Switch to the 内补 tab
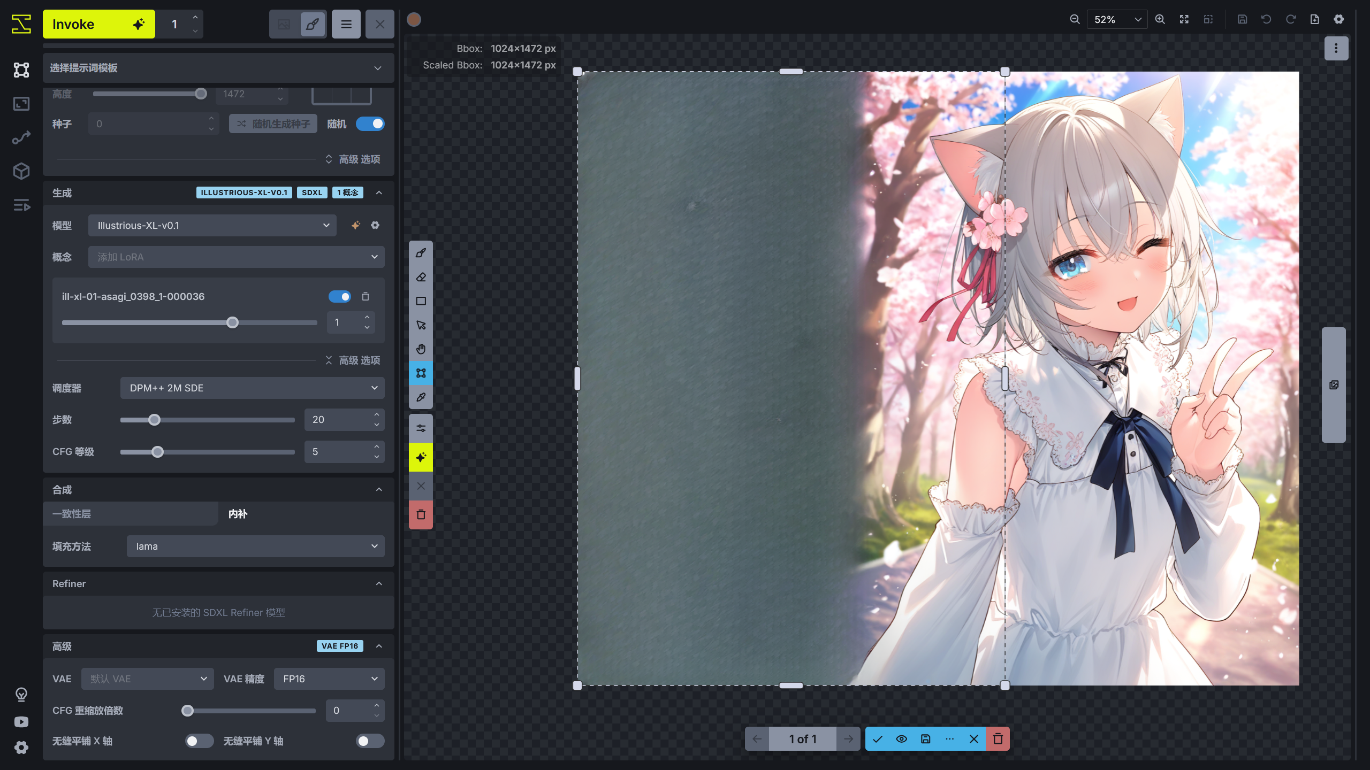Screen dimensions: 1370x770 tap(238, 514)
